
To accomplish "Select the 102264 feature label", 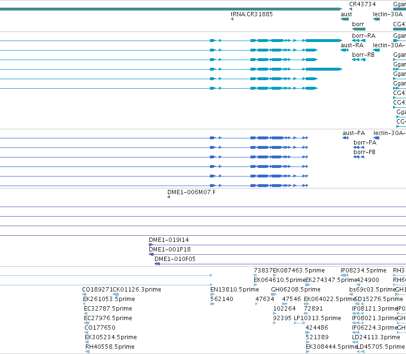I will click(284, 309).
